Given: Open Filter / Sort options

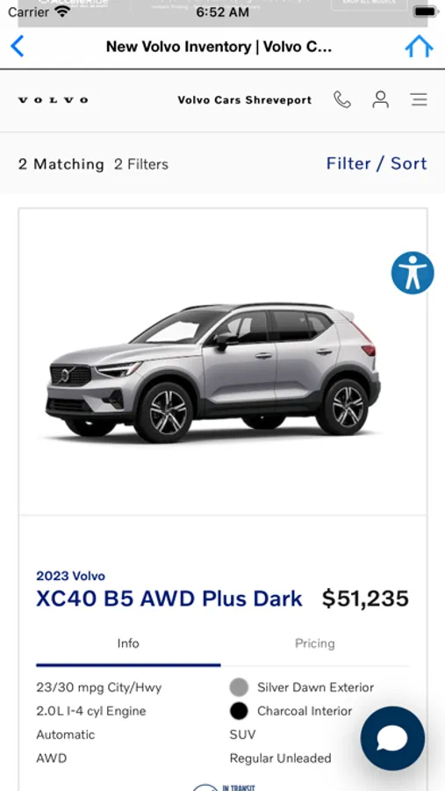Looking at the screenshot, I should [377, 163].
